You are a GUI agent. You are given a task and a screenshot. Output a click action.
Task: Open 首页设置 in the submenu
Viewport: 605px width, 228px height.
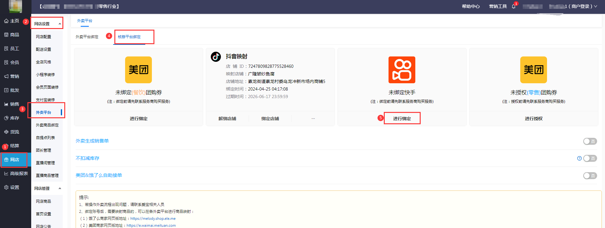[x=43, y=214]
